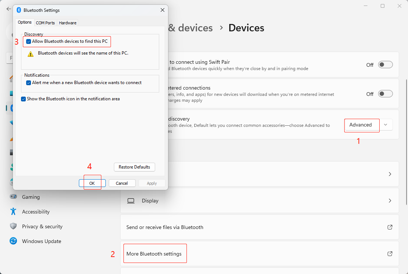This screenshot has width=408, height=274.
Task: Expand the Display row chevron
Action: (x=390, y=201)
